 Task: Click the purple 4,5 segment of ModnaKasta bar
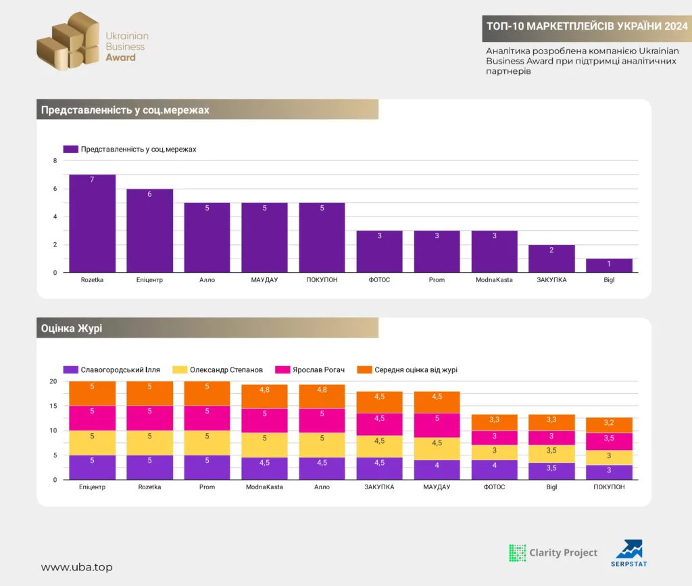(264, 468)
